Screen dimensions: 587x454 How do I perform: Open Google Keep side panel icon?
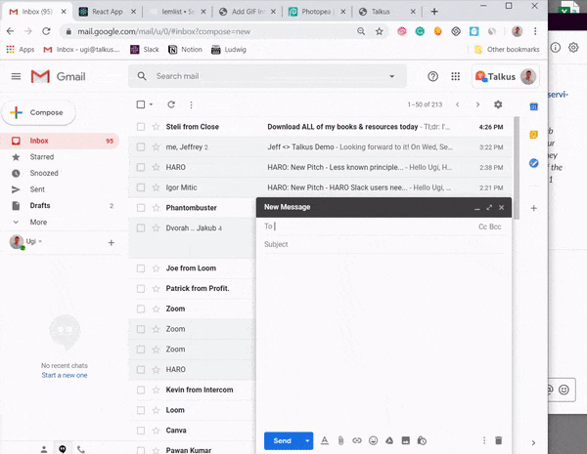[x=534, y=135]
